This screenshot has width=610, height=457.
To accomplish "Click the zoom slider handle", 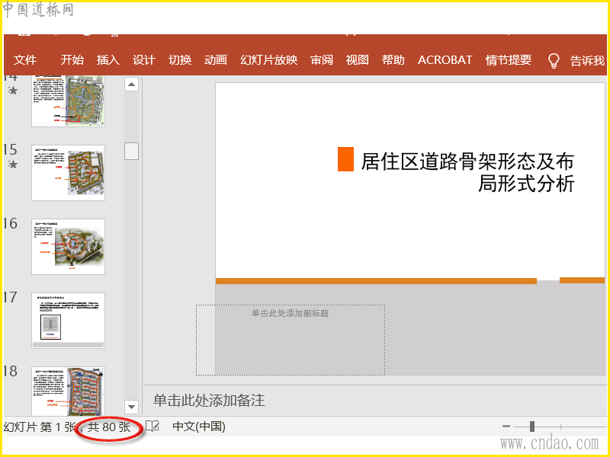I will click(531, 427).
